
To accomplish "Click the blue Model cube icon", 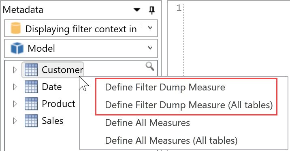I will point(17,48).
